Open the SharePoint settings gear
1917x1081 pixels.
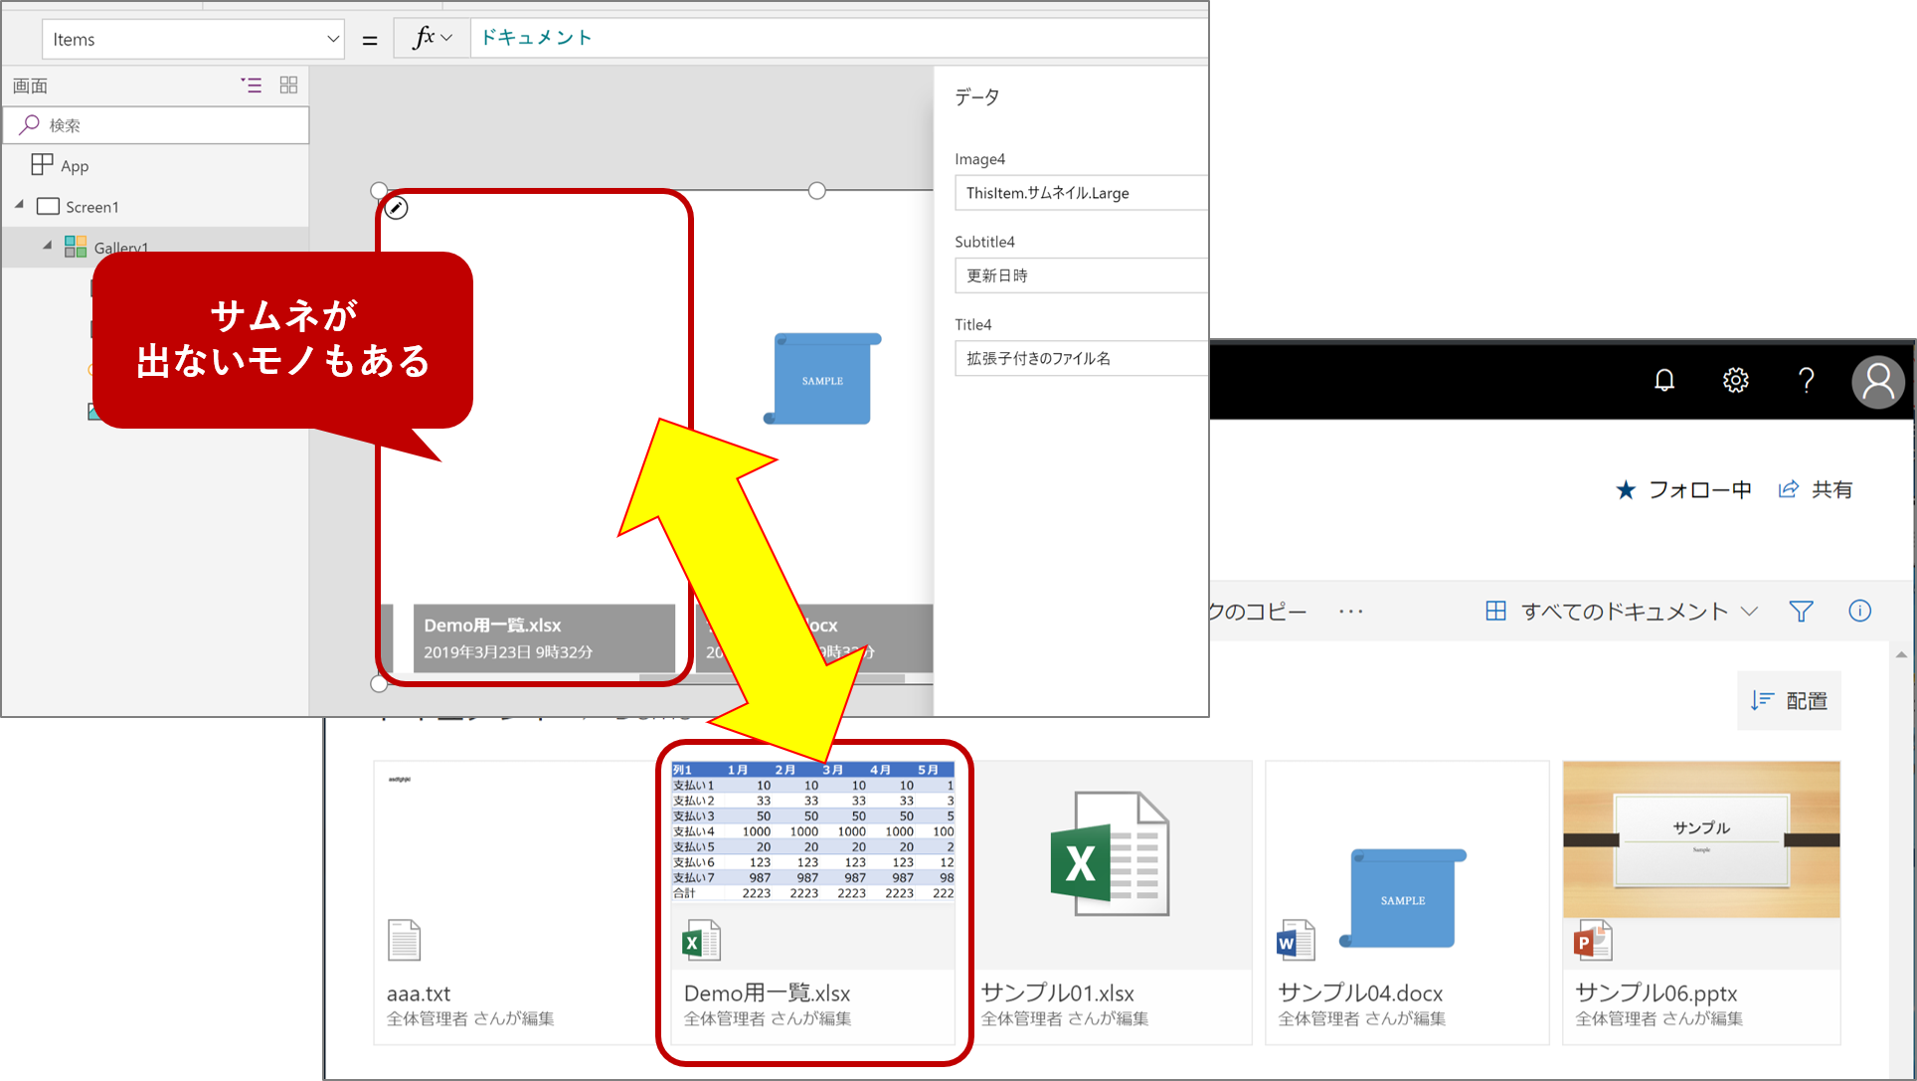click(1735, 380)
